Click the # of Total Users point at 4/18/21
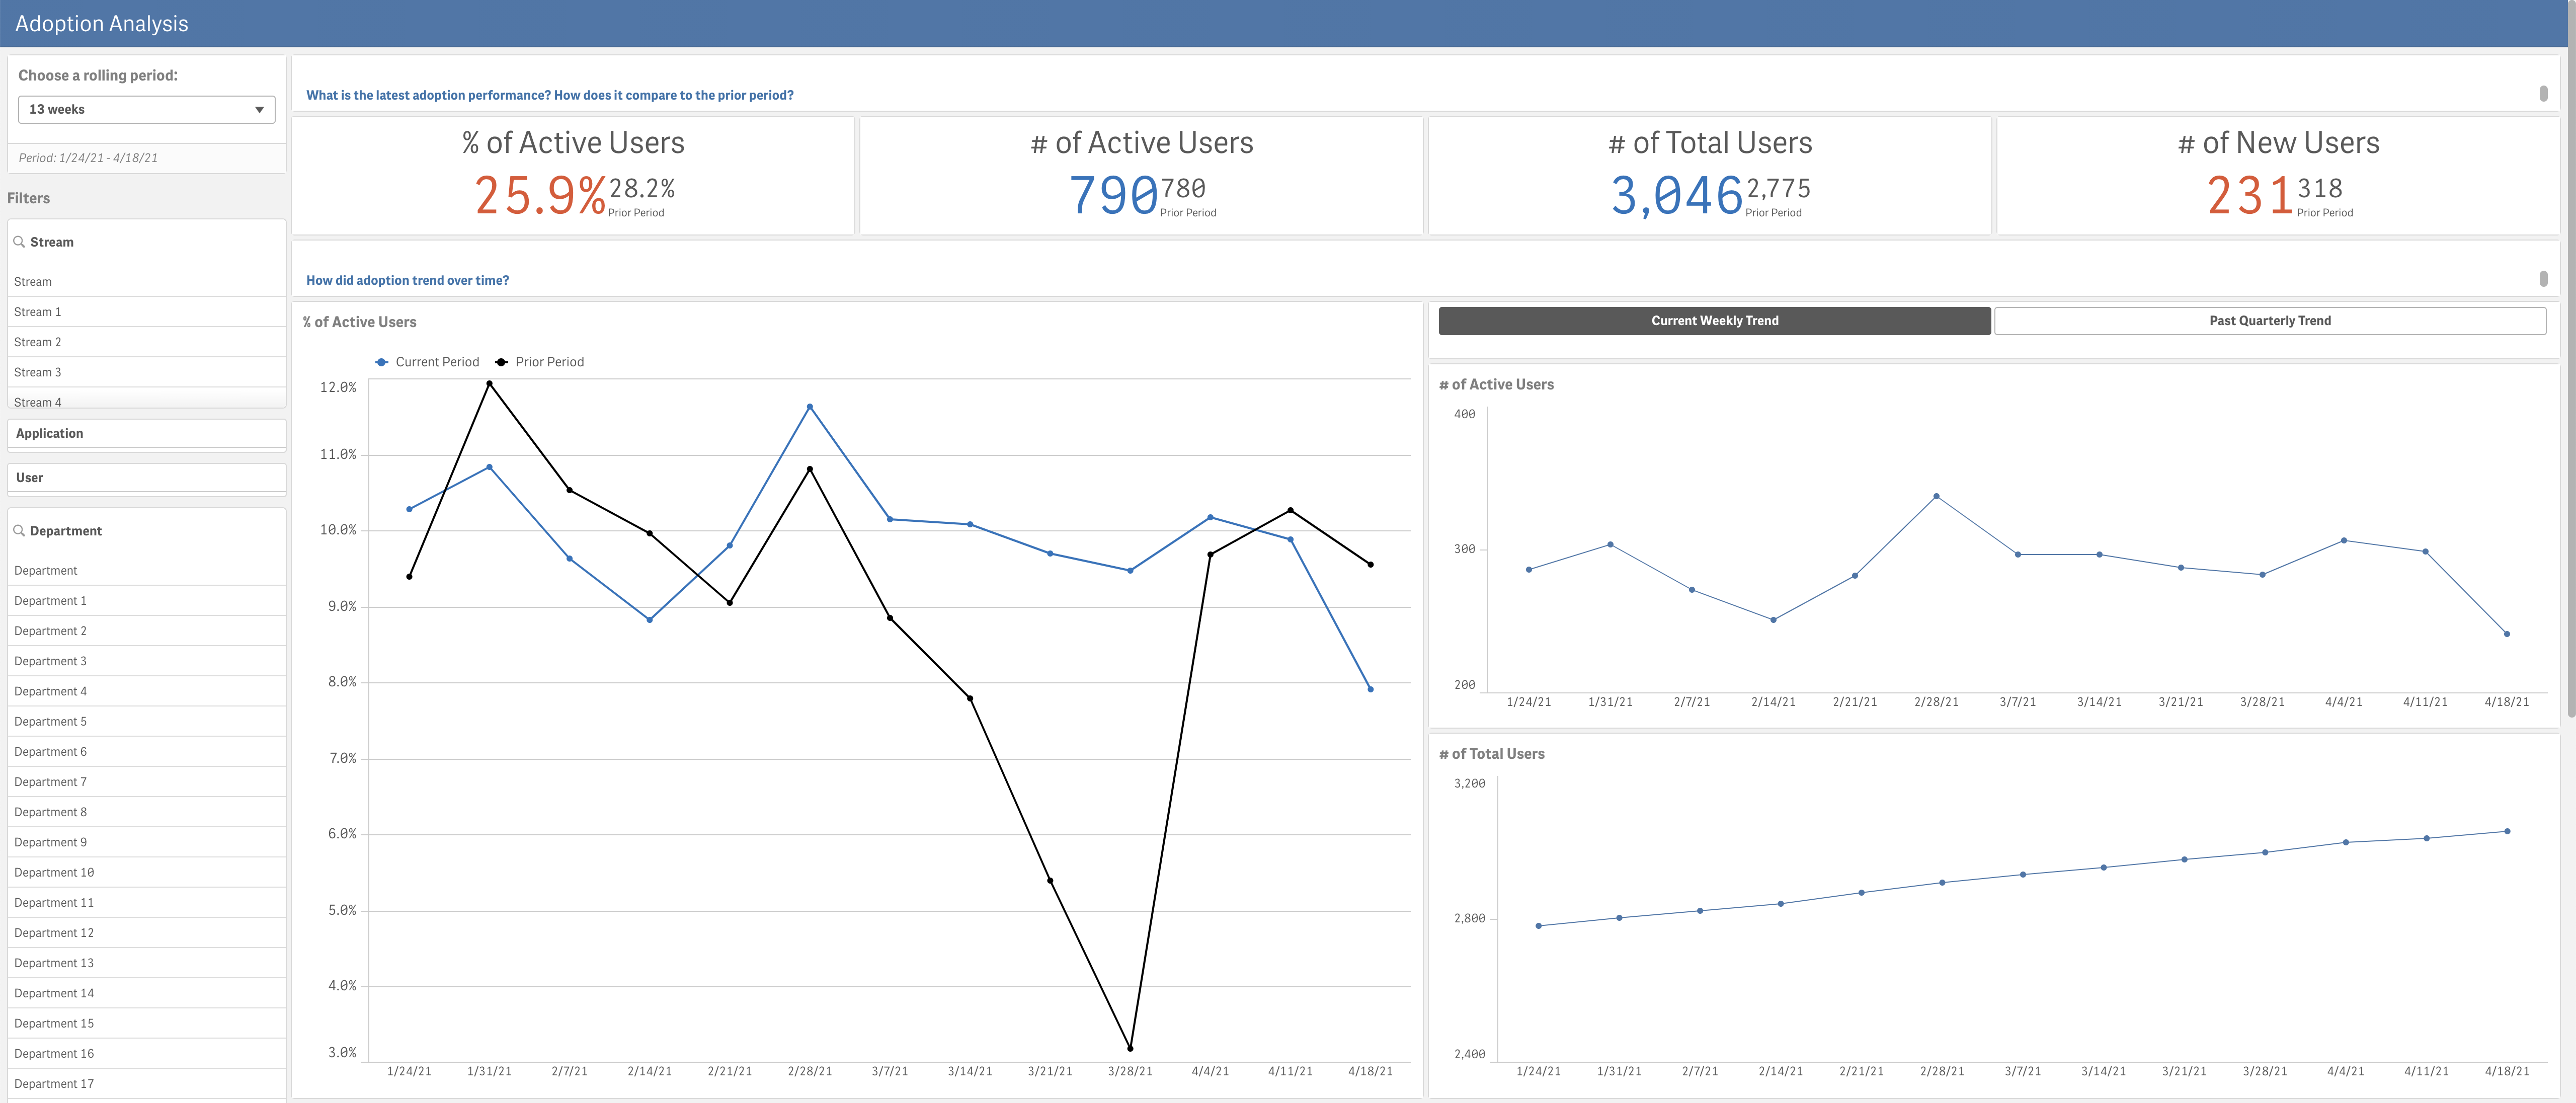This screenshot has width=2576, height=1103. [x=2507, y=831]
